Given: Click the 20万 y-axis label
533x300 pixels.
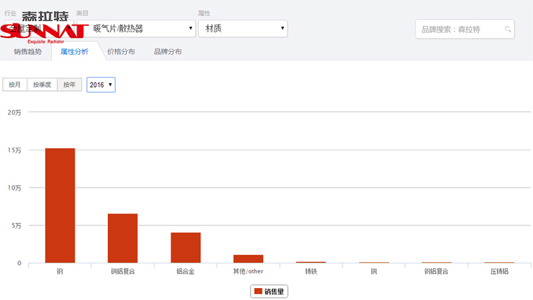Looking at the screenshot, I should click(x=14, y=112).
